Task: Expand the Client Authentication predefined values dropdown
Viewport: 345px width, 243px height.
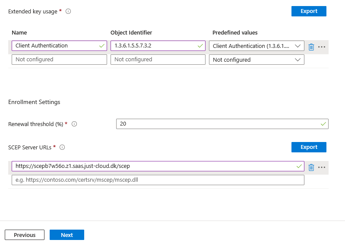Action: pos(256,46)
